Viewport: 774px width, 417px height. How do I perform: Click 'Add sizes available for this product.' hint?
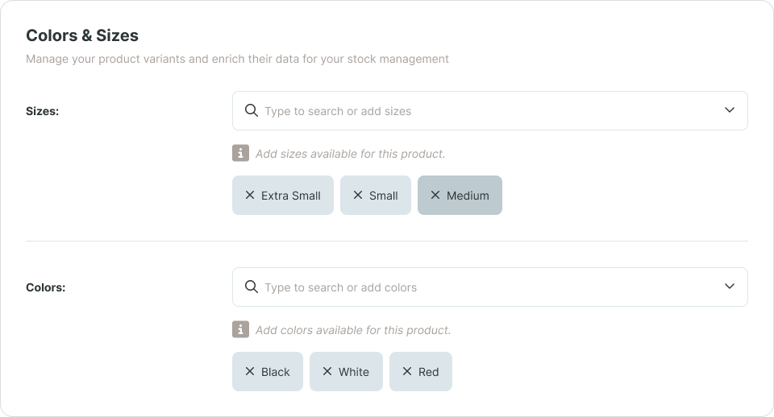point(351,154)
